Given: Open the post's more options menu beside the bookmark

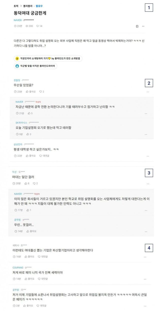Looking at the screenshot, I should (143, 26).
